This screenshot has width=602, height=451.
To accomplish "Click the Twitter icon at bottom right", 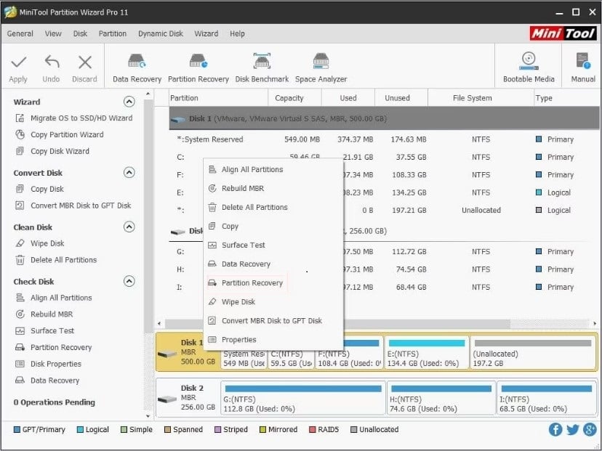I will pyautogui.click(x=573, y=430).
